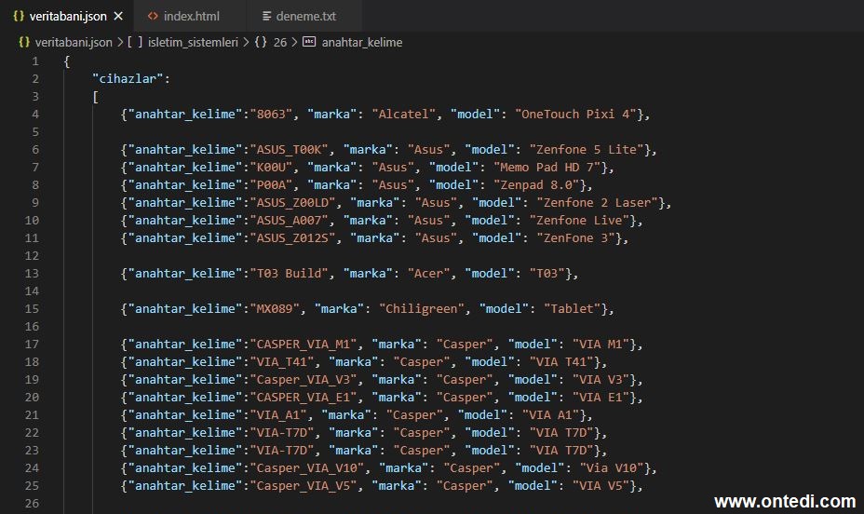Click the JSON file icon in breadcrumb

[23, 42]
